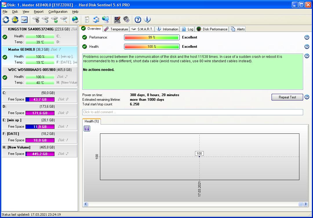The height and width of the screenshot is (218, 313).
Task: Click the disk with stethoscope test icon
Action: pos(36,20)
